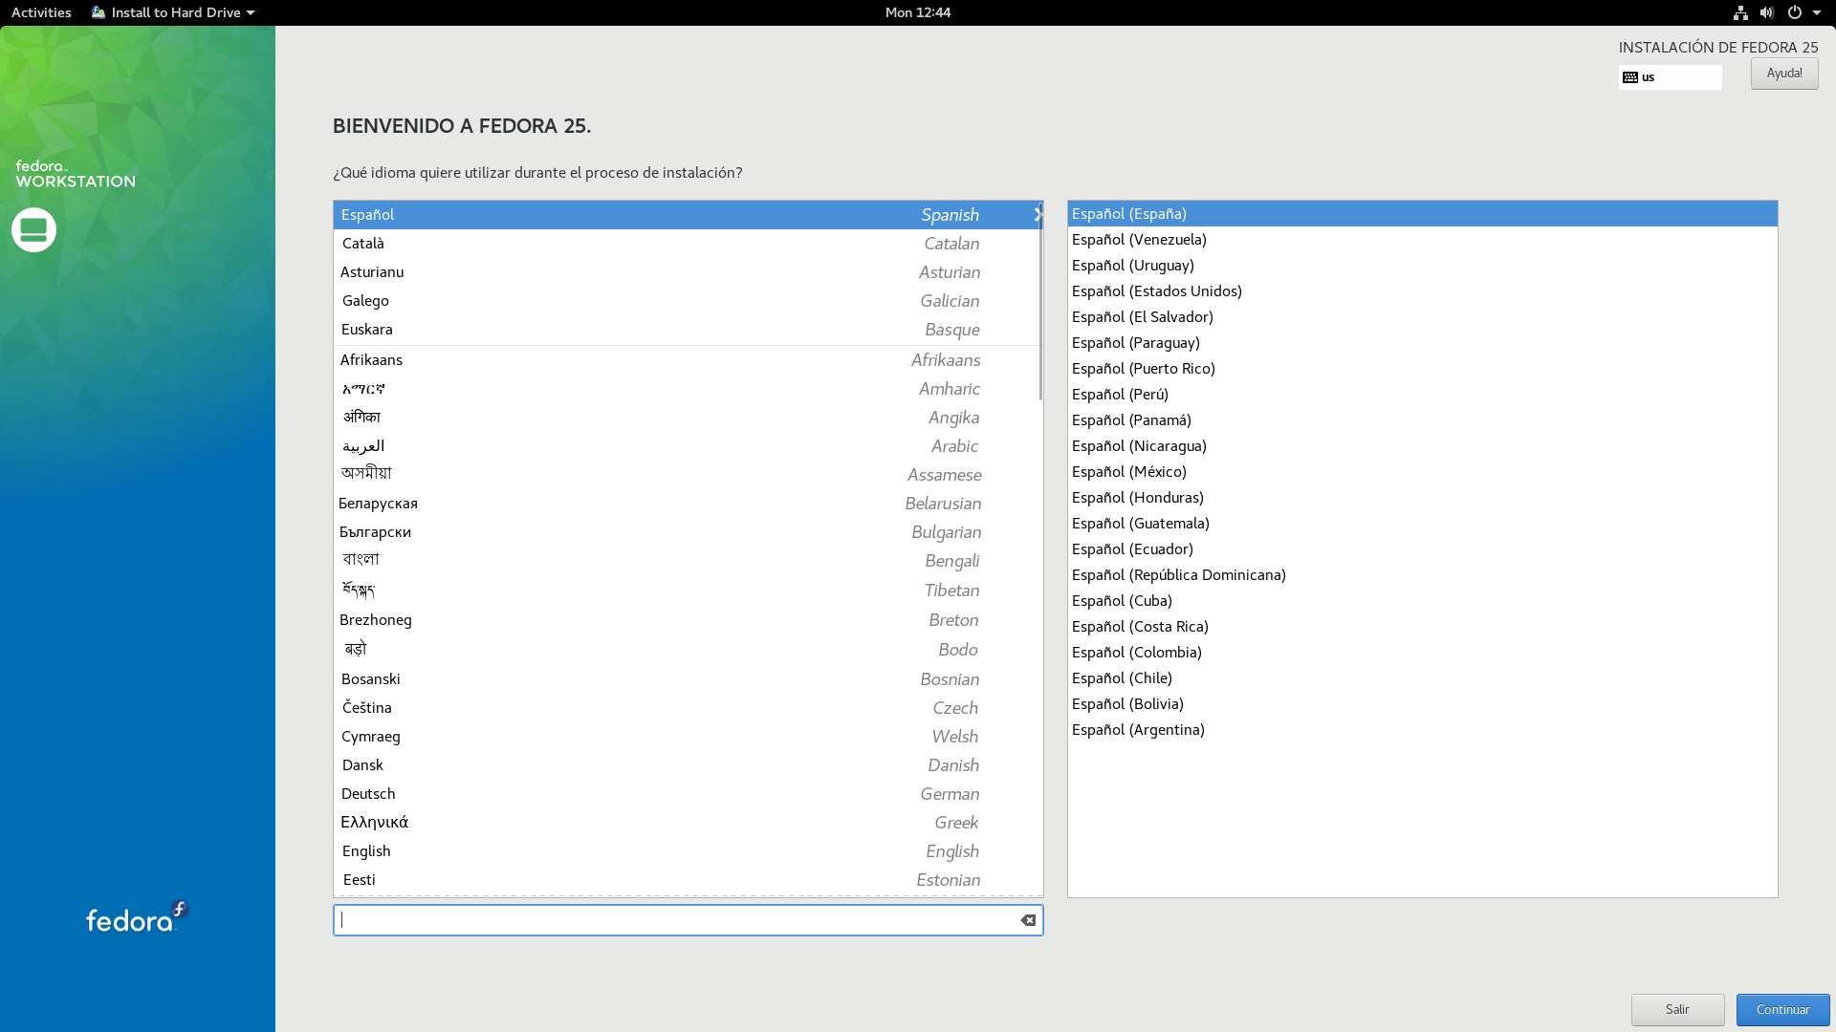
Task: Select Dansk (Danish) language
Action: tap(688, 765)
